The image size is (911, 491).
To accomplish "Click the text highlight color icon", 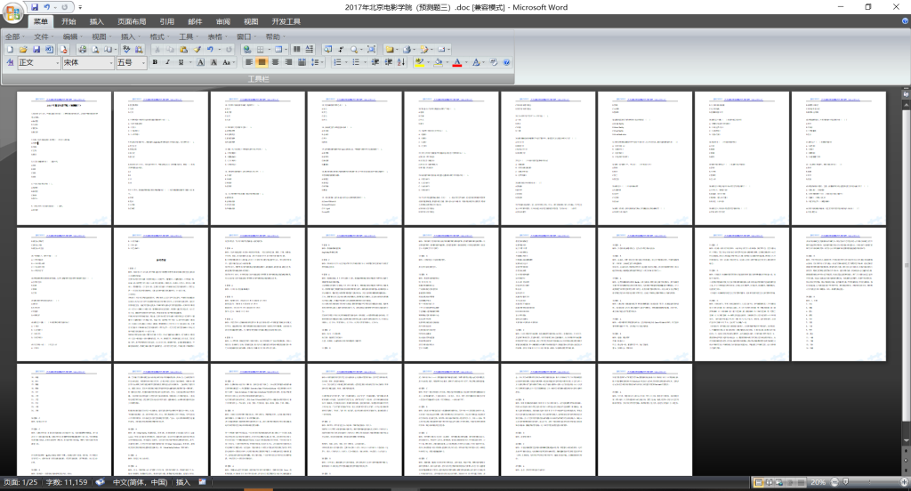I will (x=419, y=63).
